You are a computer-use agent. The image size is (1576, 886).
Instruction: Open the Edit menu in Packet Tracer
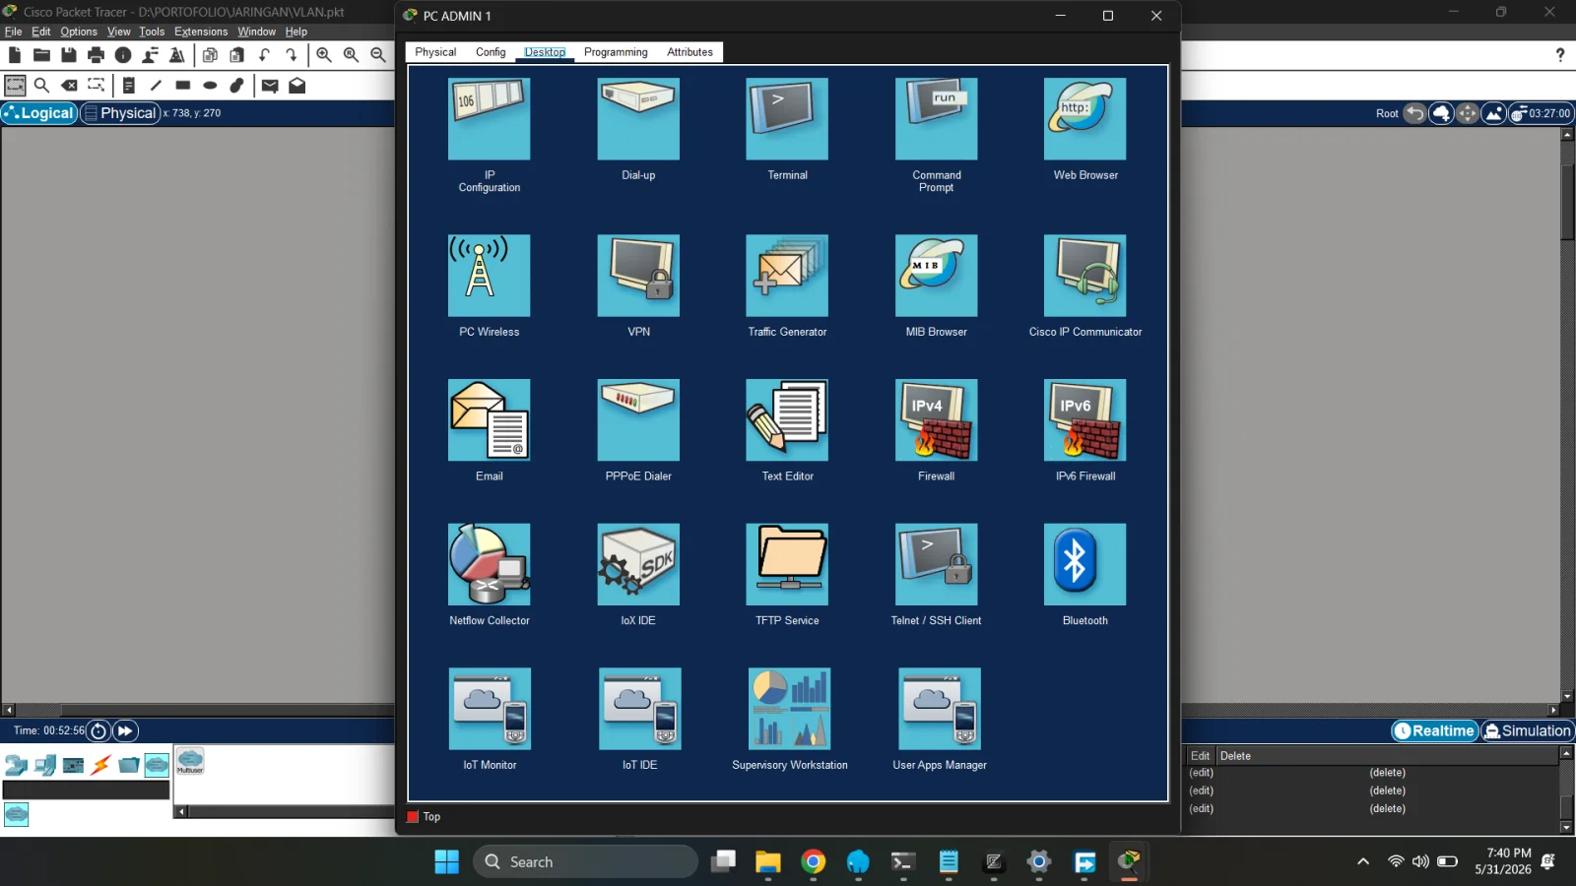tap(40, 32)
